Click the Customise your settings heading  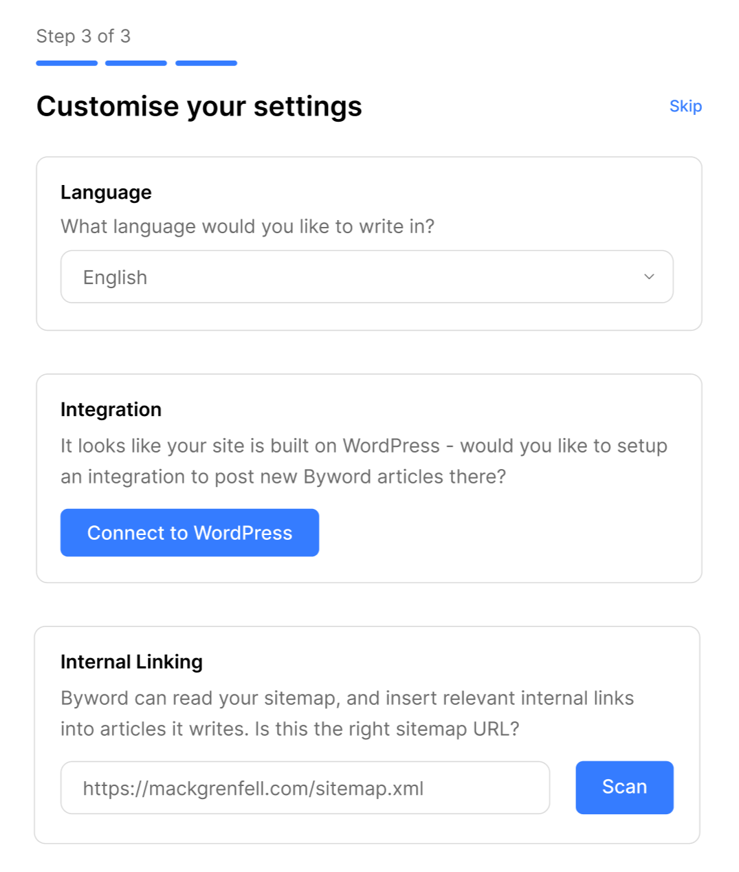[x=199, y=106]
